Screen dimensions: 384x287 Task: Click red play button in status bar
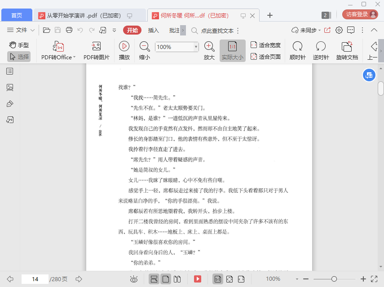[197, 279]
